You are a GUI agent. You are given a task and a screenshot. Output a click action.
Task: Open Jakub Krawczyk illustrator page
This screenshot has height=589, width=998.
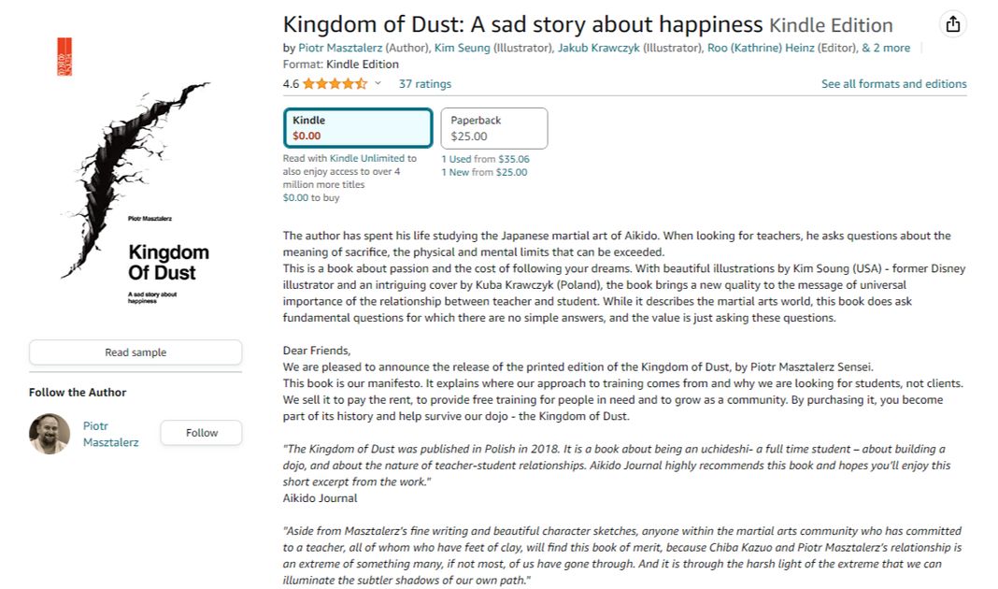598,48
